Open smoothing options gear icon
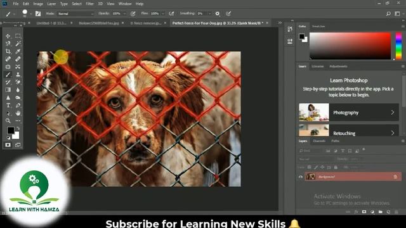This screenshot has height=228, width=406. 218,13
